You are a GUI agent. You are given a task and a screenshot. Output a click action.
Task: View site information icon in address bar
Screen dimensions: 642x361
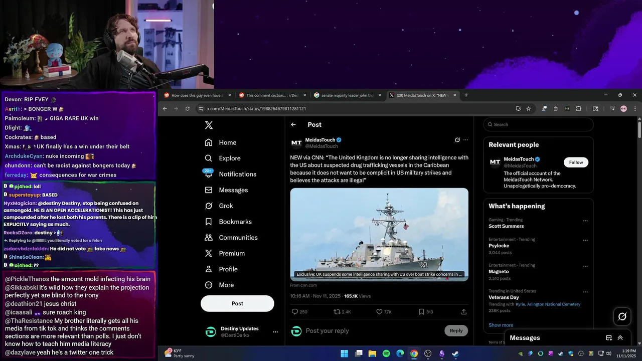click(201, 108)
